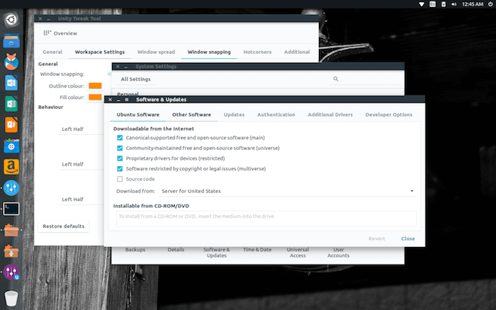Screen dimensions: 496x310
Task: Open the Software Updater dock icon
Action: tap(11, 251)
